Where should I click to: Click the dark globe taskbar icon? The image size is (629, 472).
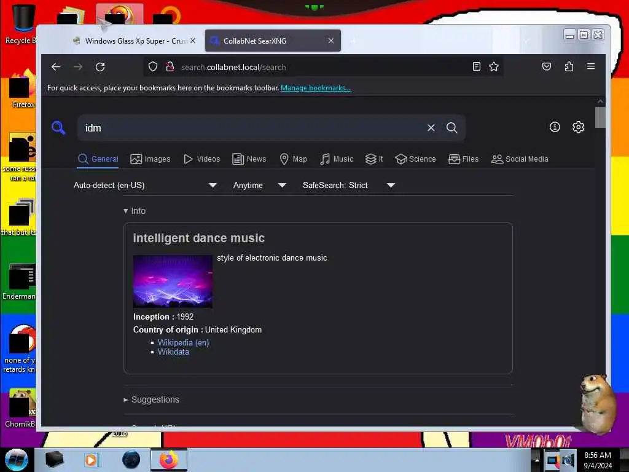[131, 460]
